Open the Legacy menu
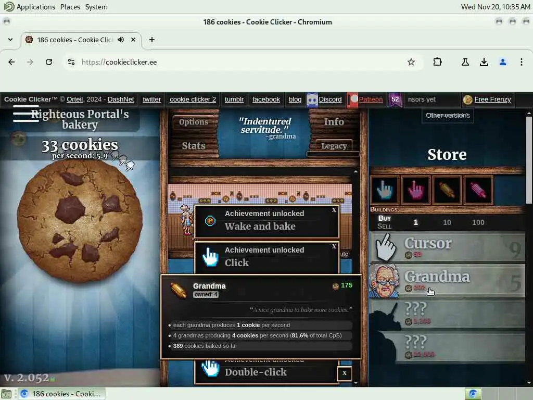The width and height of the screenshot is (533, 400). (334, 146)
